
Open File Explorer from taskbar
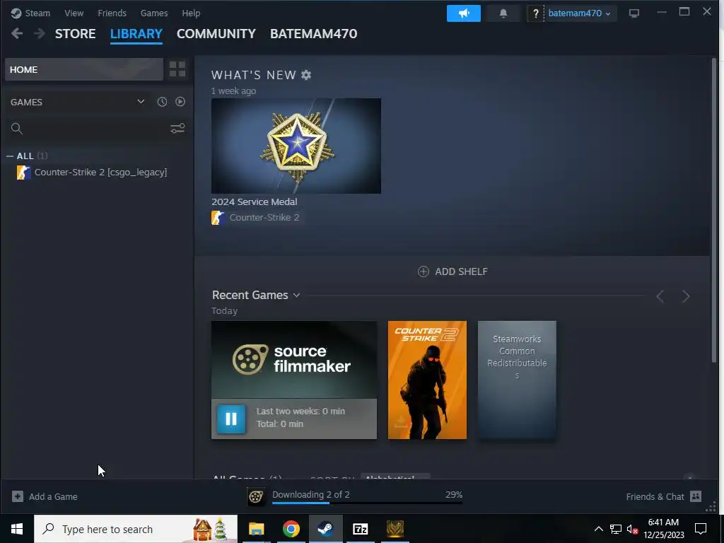pyautogui.click(x=256, y=529)
